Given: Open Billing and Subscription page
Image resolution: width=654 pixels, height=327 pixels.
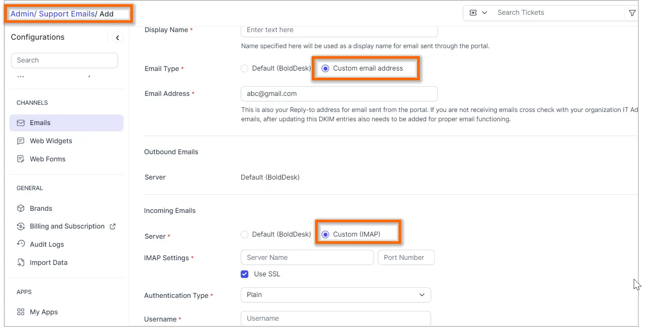Looking at the screenshot, I should point(66,226).
